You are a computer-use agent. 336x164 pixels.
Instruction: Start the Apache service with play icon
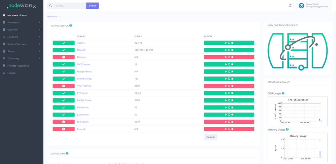[x=226, y=43]
